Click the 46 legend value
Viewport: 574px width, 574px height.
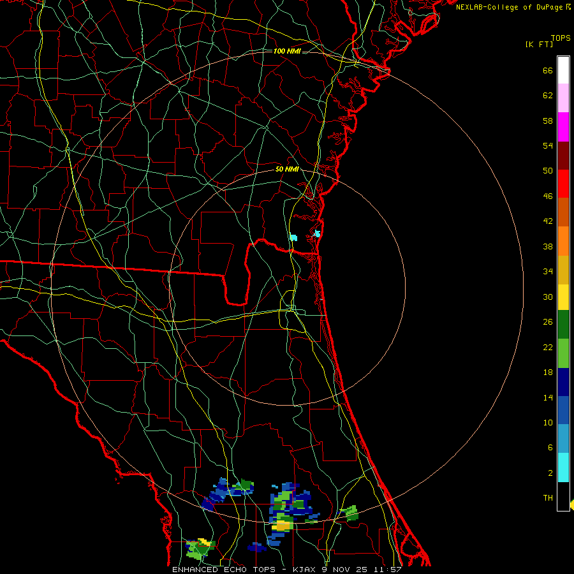pos(548,196)
